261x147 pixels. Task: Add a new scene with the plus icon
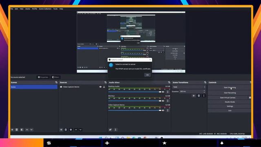pyautogui.click(x=12, y=129)
